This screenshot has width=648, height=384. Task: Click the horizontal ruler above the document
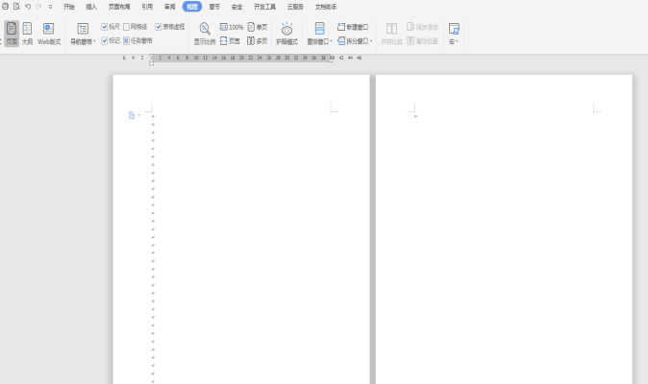coord(240,58)
